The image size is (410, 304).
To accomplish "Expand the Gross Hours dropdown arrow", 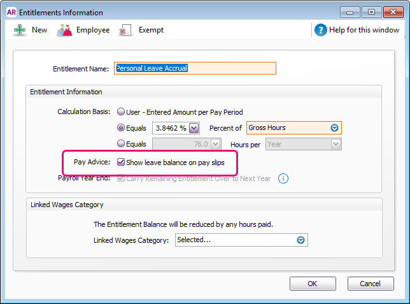I will point(334,128).
